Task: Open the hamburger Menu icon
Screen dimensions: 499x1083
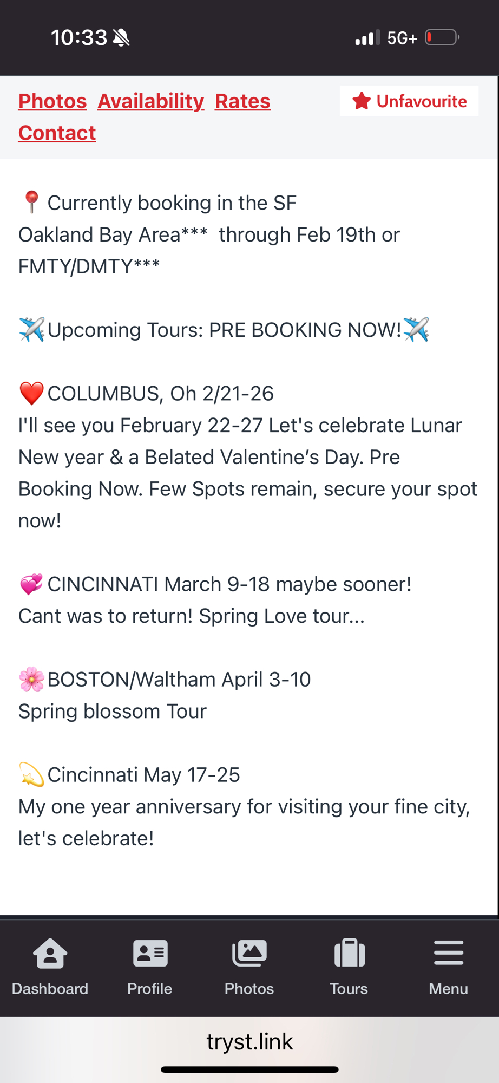Action: tap(449, 953)
